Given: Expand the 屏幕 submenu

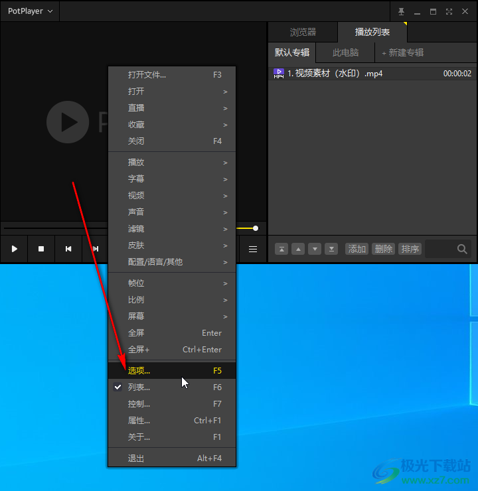Looking at the screenshot, I should point(172,316).
